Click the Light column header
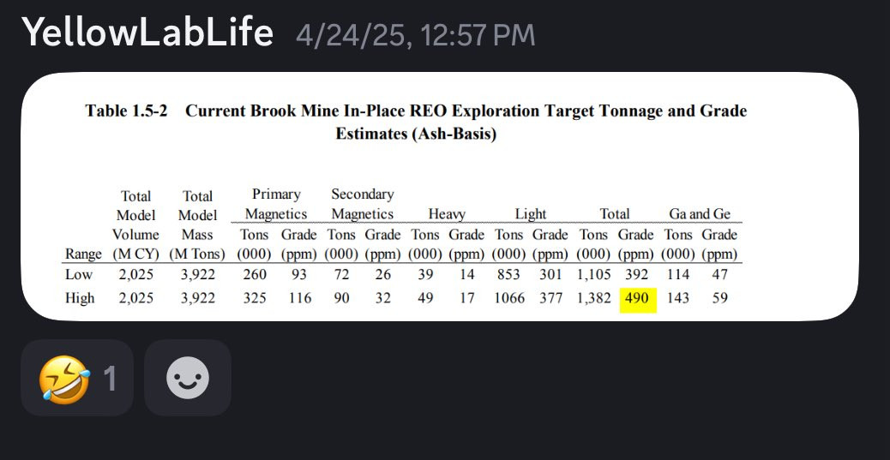890x460 pixels. (531, 214)
